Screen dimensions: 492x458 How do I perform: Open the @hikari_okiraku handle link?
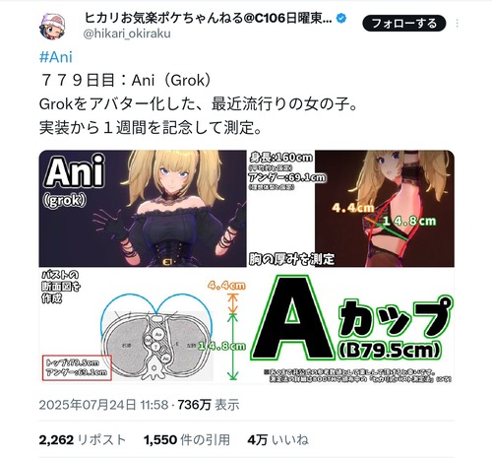(x=127, y=33)
